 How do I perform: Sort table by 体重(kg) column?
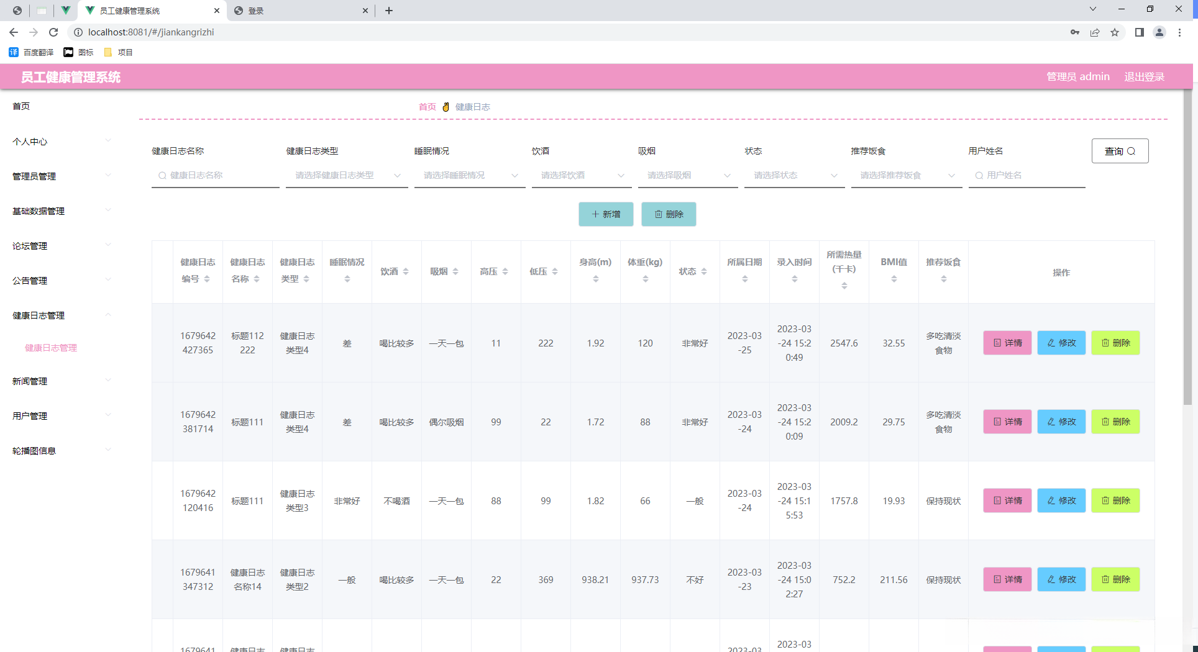point(646,279)
